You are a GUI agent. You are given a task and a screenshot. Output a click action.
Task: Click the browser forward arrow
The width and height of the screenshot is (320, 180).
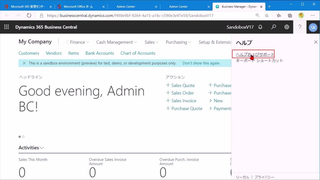pos(18,16)
